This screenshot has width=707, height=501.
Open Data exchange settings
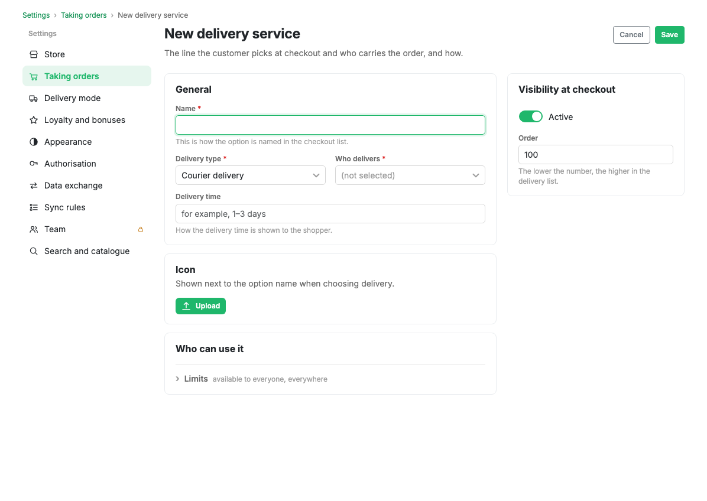click(x=86, y=186)
